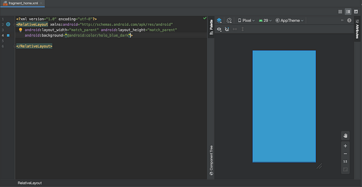The width and height of the screenshot is (362, 187).
Task: Open the orientation for preview menu
Action: 229,21
